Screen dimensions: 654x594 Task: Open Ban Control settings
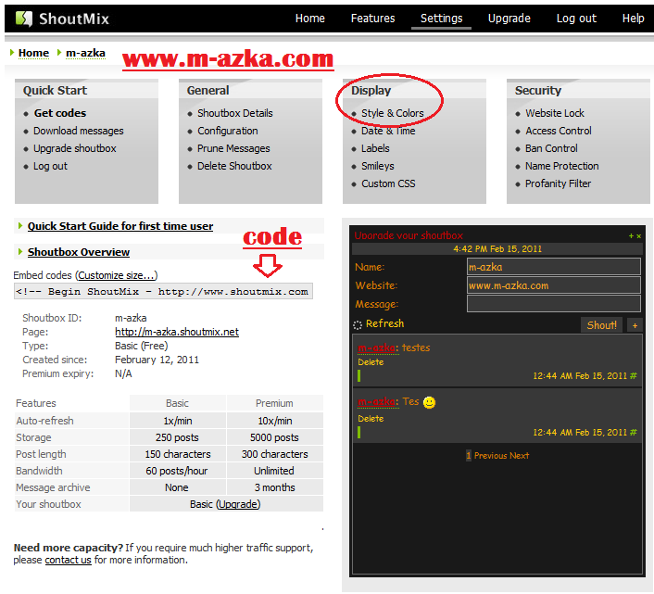pyautogui.click(x=551, y=148)
